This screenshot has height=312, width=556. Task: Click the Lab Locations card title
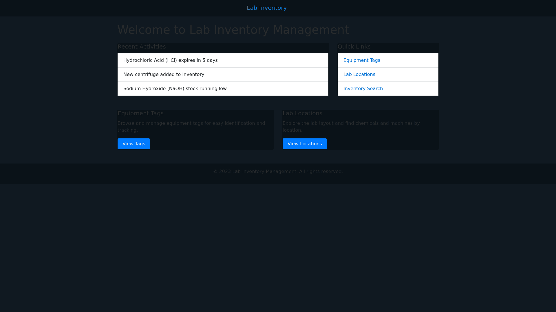[x=302, y=114]
